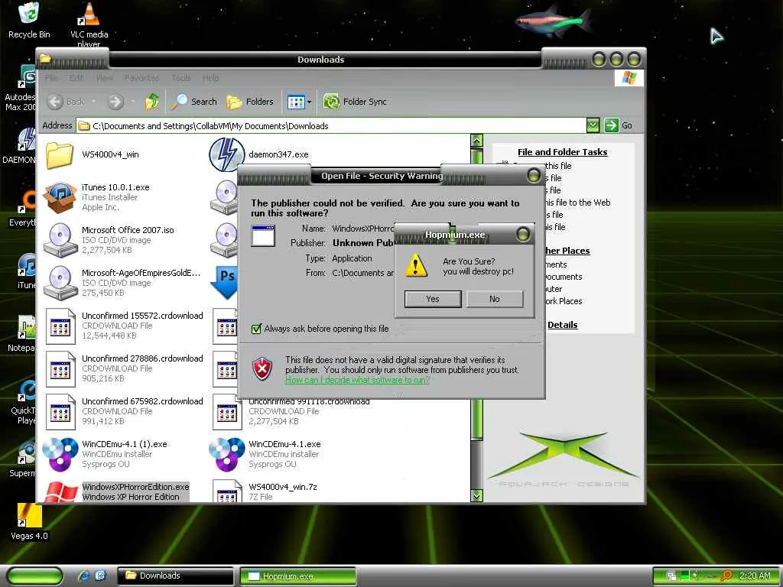Select the WinCDEmu-4.1.exe icon
783x587 pixels.
(226, 454)
